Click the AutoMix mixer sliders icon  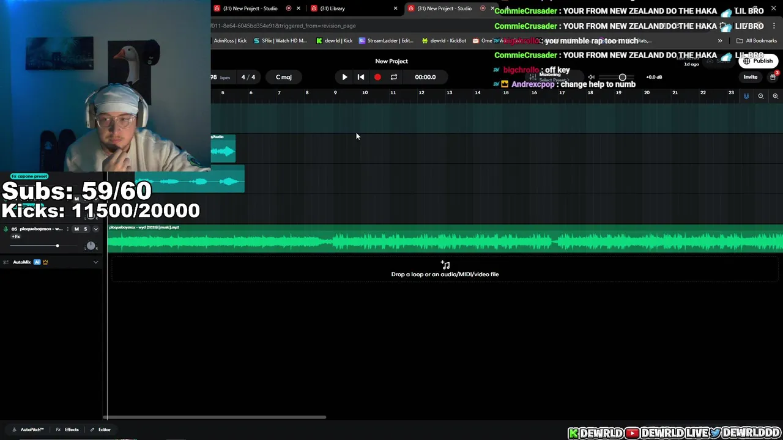pos(6,262)
